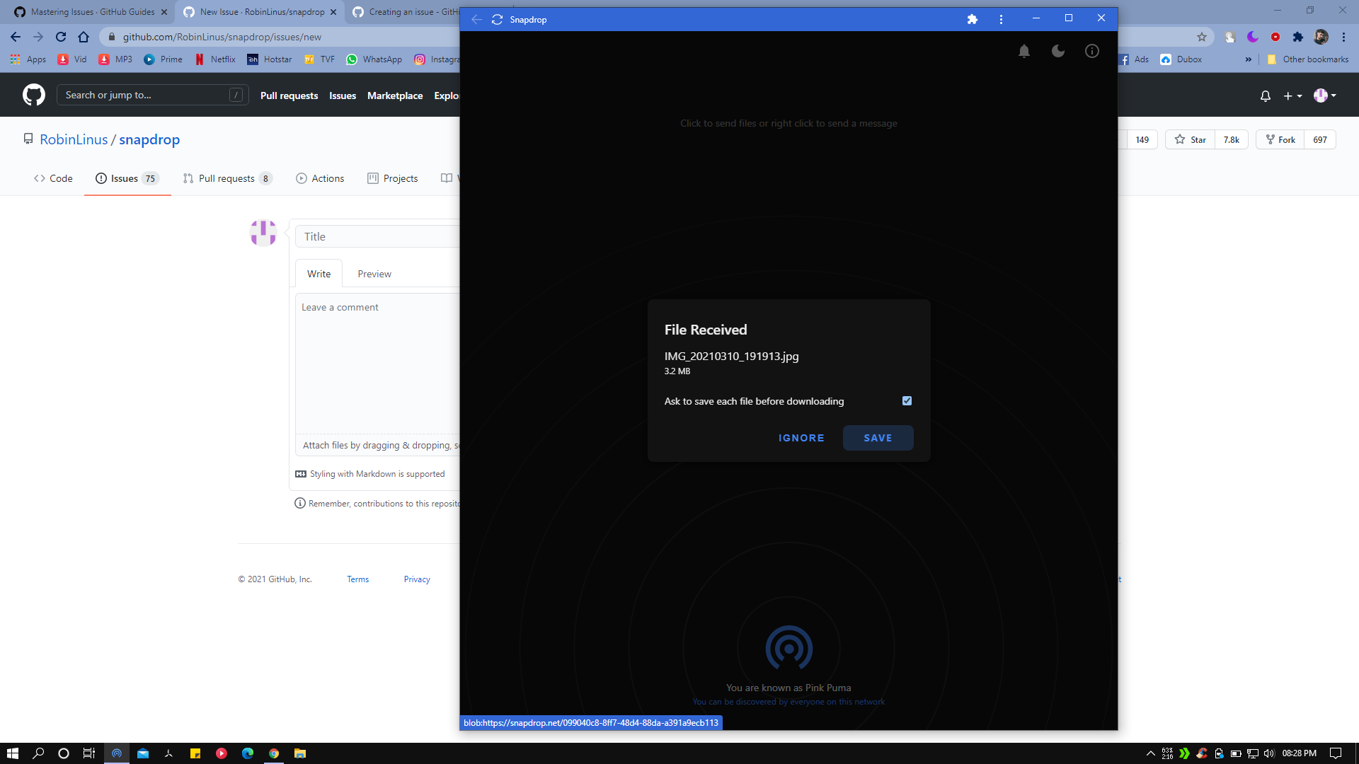
Task: Open the Terms link in the footer
Action: pos(357,579)
